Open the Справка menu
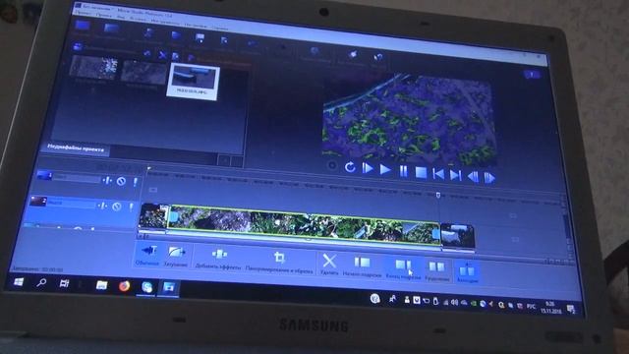The image size is (629, 354). 220,28
